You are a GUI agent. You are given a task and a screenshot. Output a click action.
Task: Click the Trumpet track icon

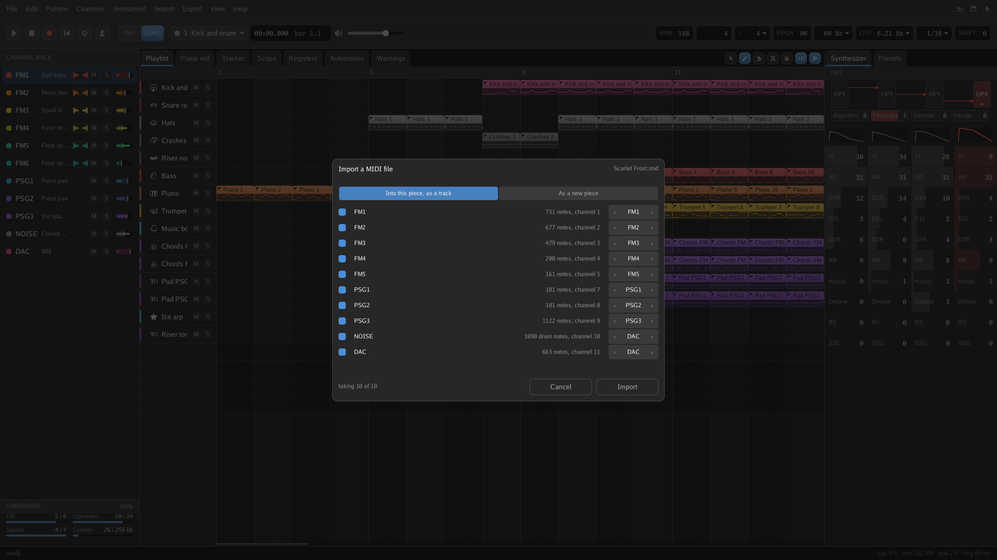point(154,211)
